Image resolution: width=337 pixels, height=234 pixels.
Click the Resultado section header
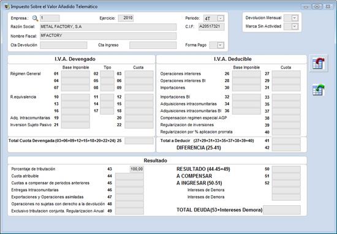(x=156, y=160)
